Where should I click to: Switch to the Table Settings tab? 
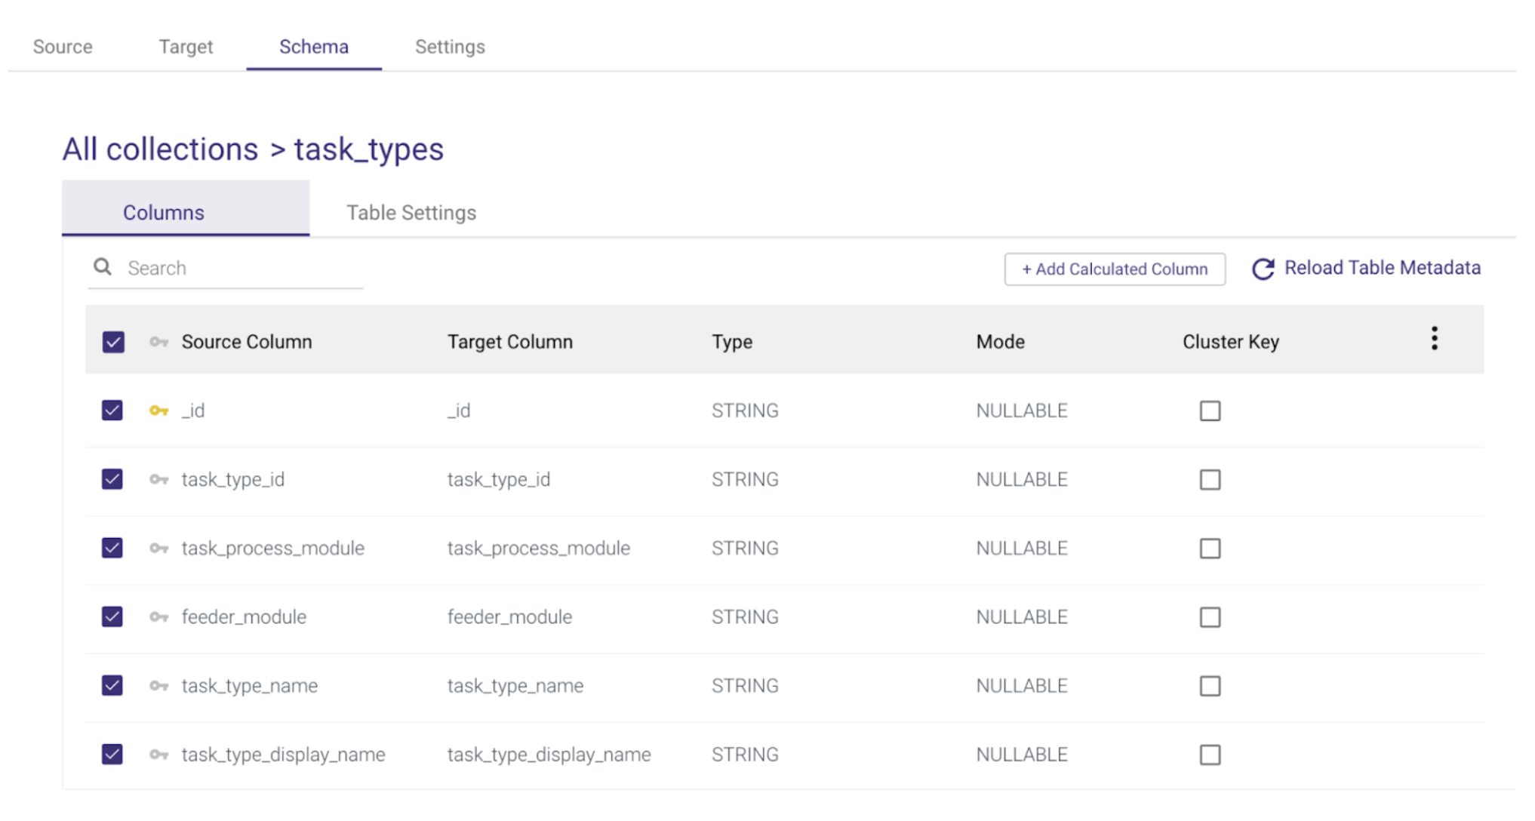(x=411, y=213)
